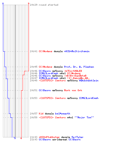Select killer =HIV=Ptahhotep at 21:03

49,137
